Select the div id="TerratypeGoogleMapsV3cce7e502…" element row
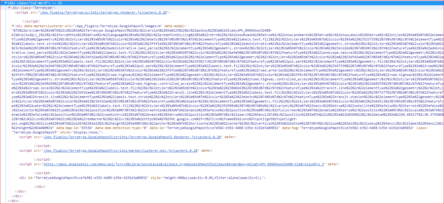 142,178
